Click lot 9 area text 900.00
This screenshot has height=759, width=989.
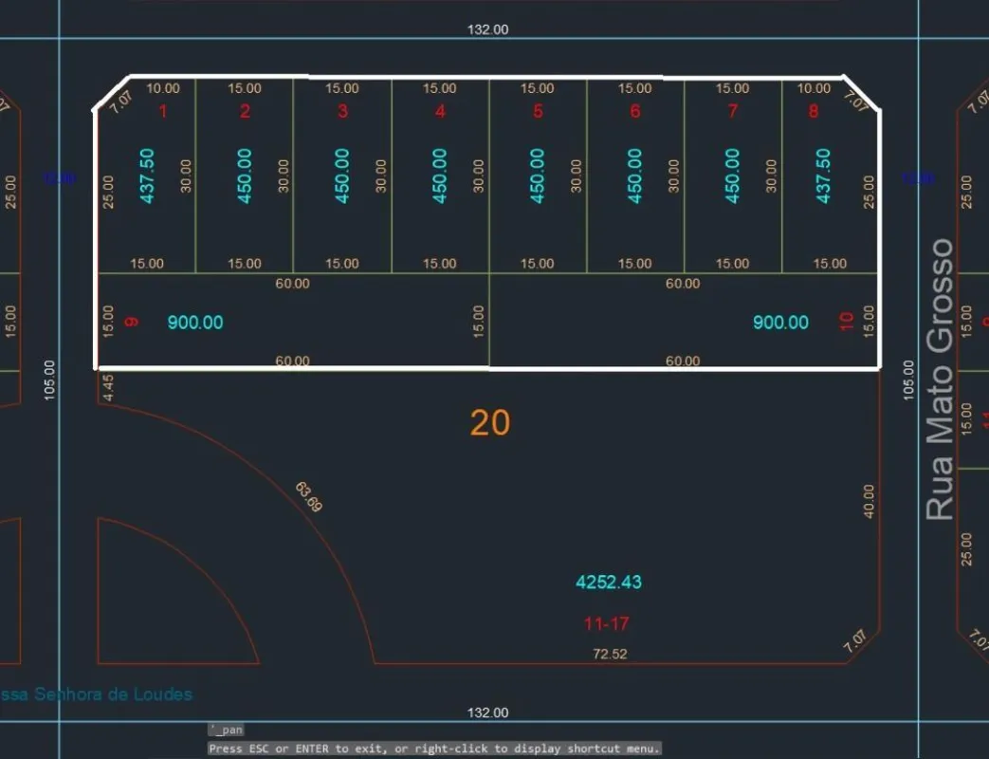pyautogui.click(x=195, y=323)
